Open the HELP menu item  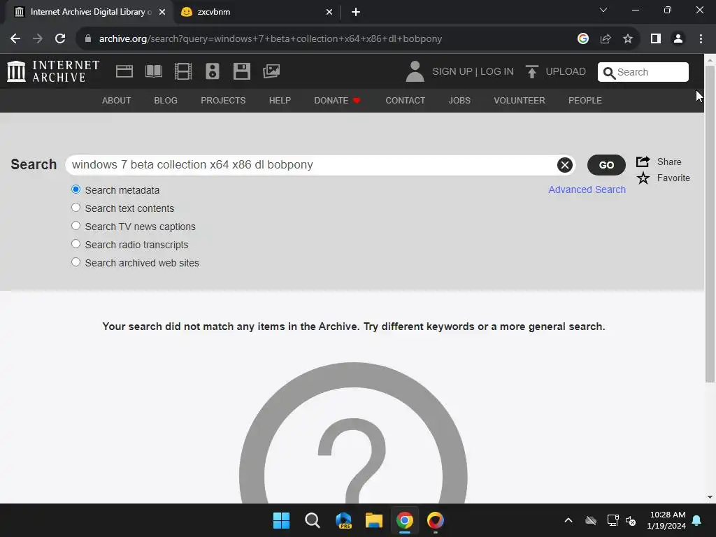point(280,101)
